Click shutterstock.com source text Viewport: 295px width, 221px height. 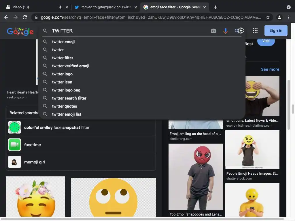[x=239, y=178]
